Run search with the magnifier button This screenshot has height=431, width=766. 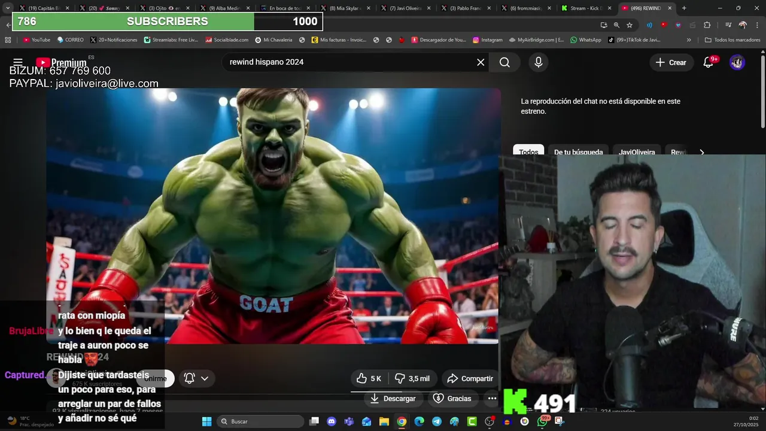(504, 62)
